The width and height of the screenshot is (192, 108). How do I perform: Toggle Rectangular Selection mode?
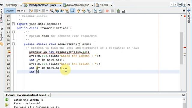[x=73, y=11]
